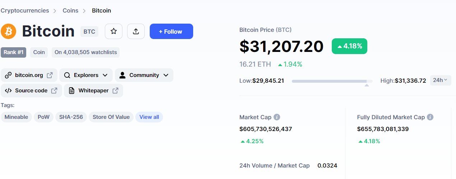Click View all tags link

[x=149, y=117]
